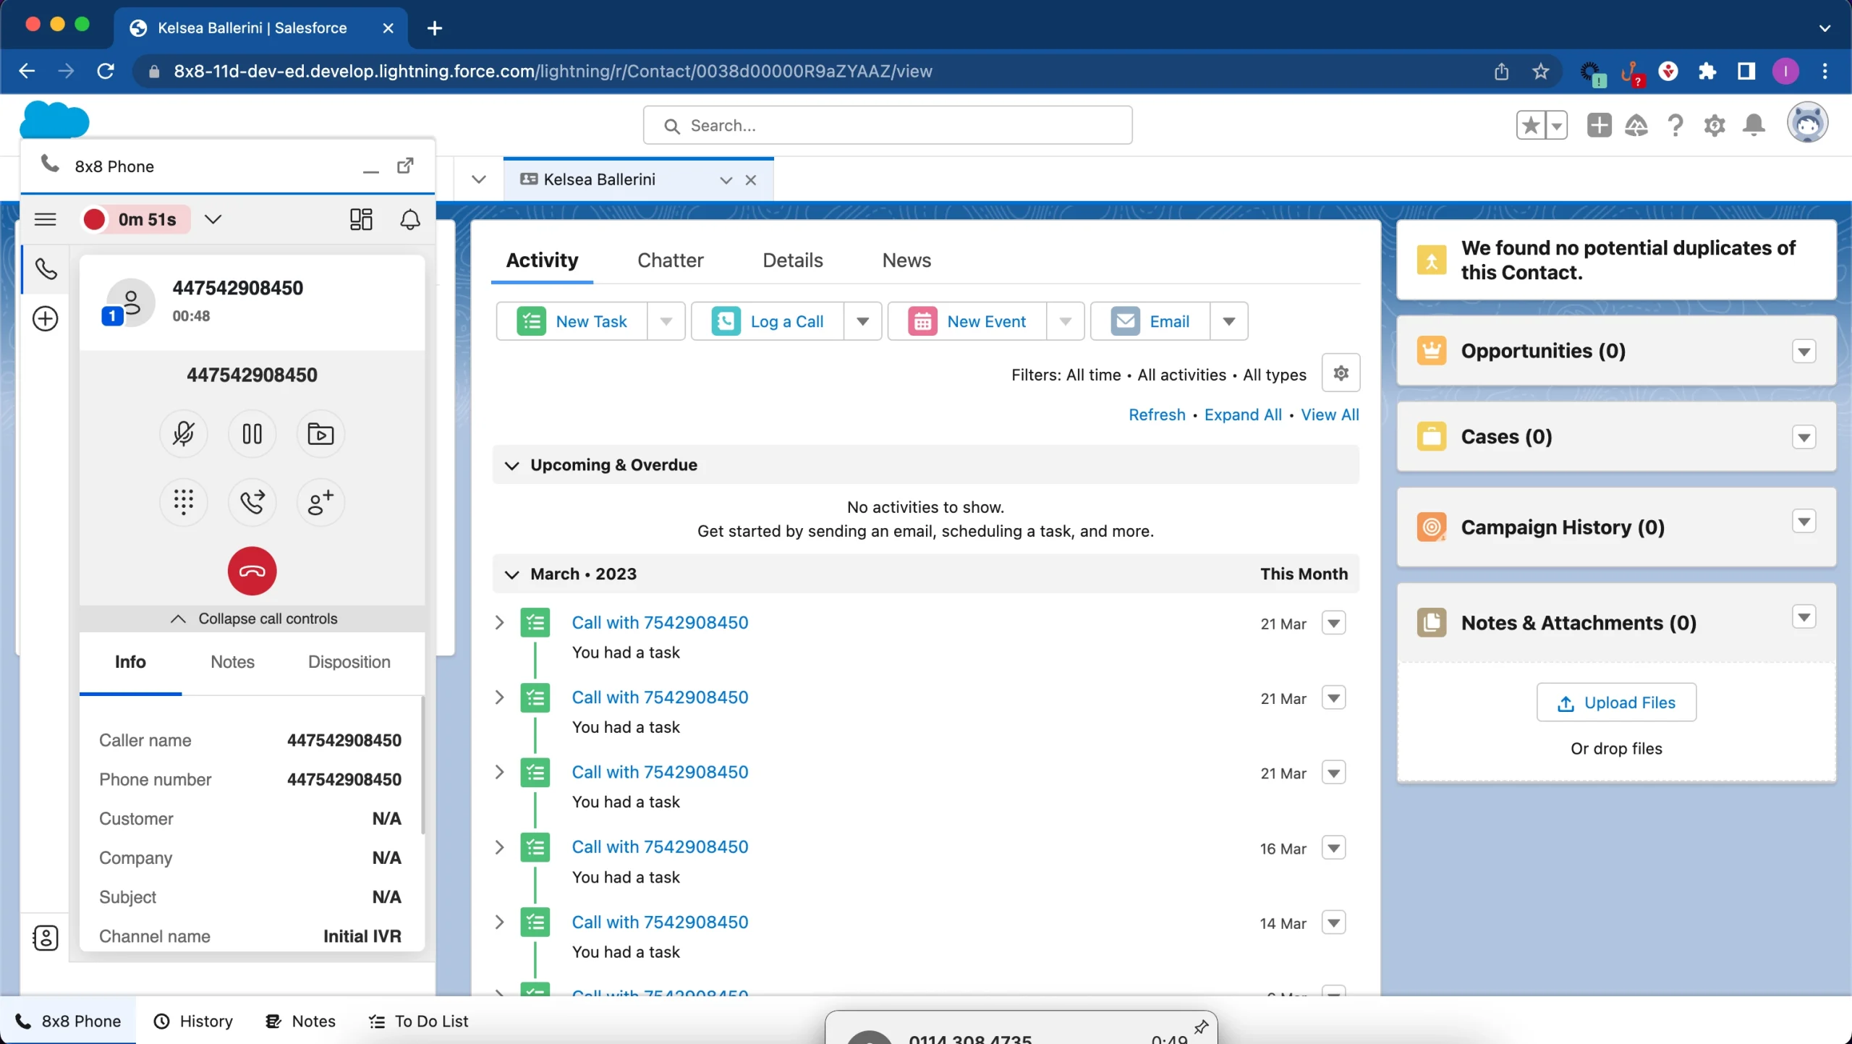
Task: Open the Cases card dropdown
Action: (x=1804, y=437)
